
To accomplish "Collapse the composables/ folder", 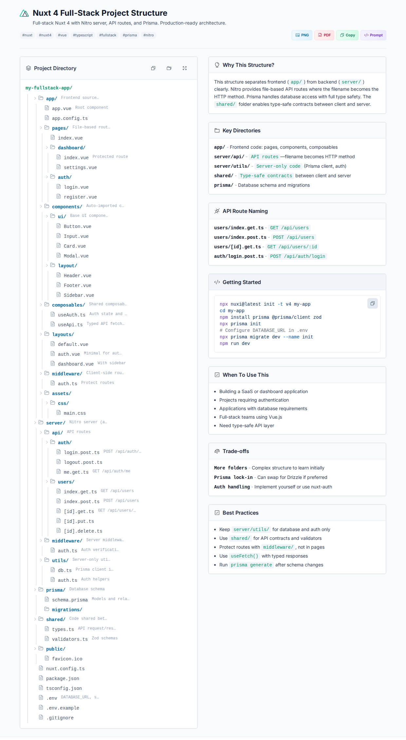I will coord(41,305).
